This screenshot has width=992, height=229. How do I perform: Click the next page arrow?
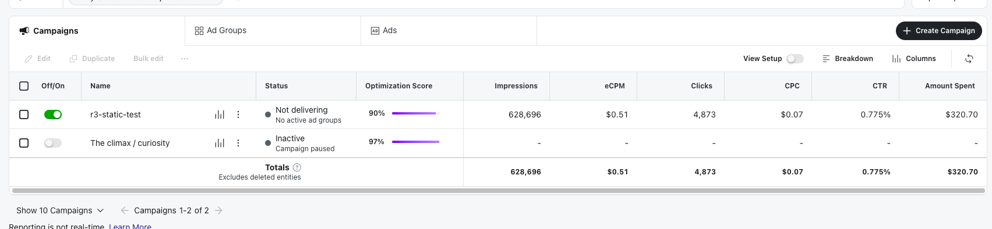(x=218, y=210)
